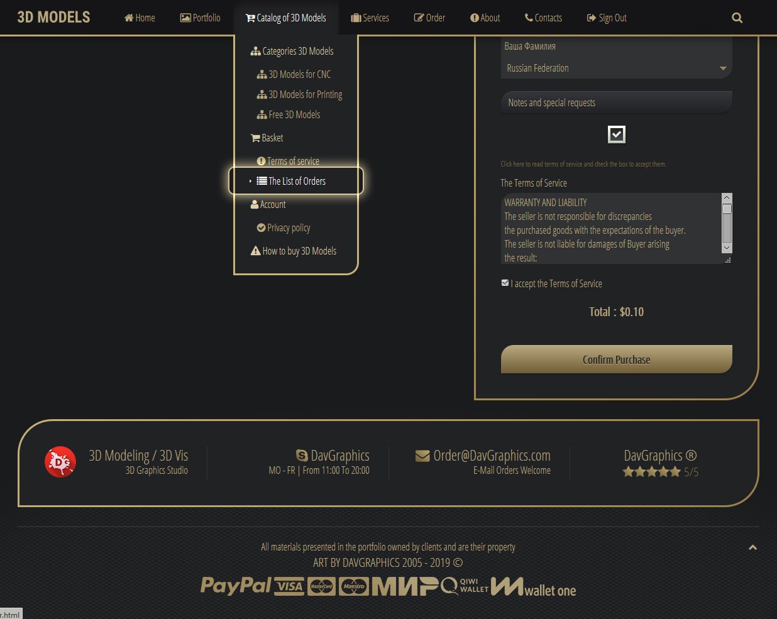Toggle the large checkmark box
Viewport: 777px width, 619px height.
click(616, 134)
